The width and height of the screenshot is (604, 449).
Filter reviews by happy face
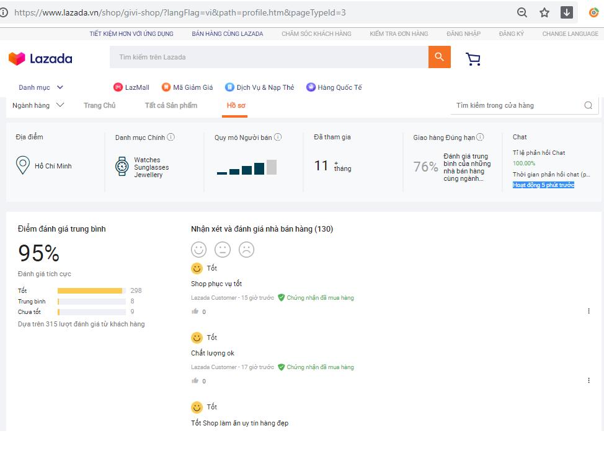click(199, 250)
